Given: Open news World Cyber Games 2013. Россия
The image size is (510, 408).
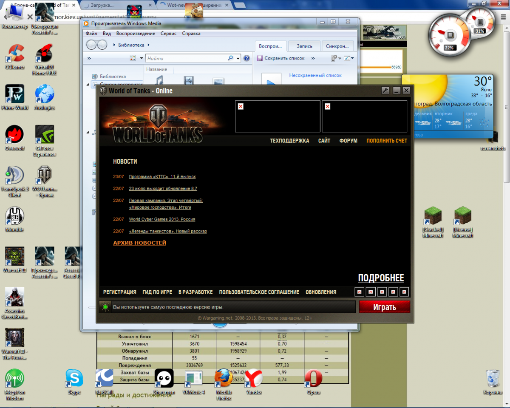Looking at the screenshot, I should [x=162, y=219].
